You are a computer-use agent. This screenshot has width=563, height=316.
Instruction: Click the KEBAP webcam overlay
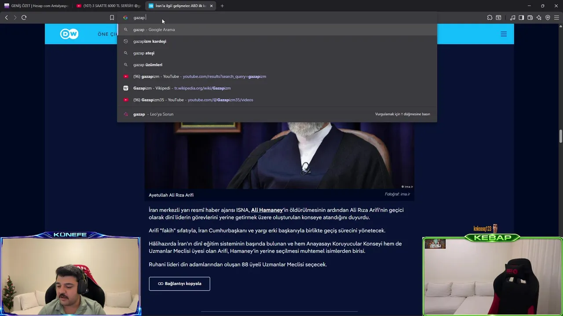(493, 276)
